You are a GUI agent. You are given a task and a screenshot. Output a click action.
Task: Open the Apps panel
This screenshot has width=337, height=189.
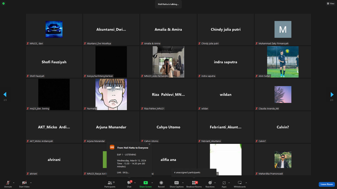click(x=224, y=184)
